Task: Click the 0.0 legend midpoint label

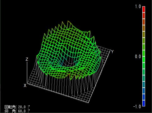Action: click(x=138, y=57)
